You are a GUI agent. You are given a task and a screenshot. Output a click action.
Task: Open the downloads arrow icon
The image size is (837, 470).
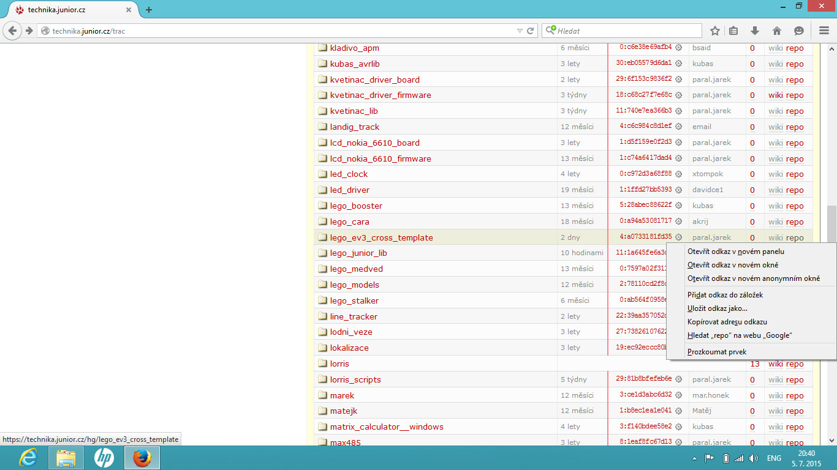click(755, 31)
